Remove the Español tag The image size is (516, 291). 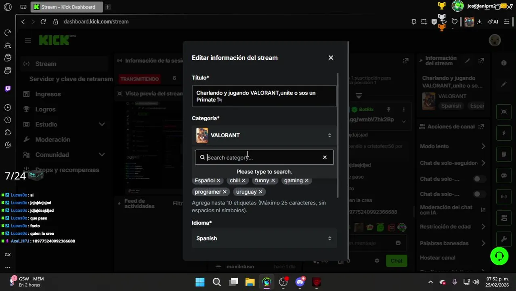[x=218, y=181]
